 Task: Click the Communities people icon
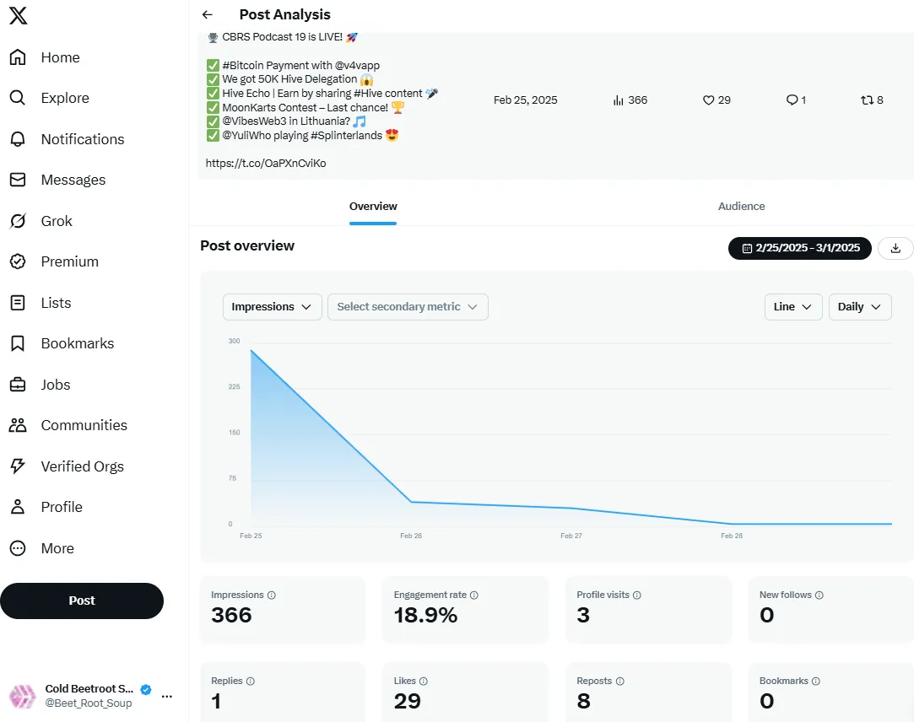[18, 425]
